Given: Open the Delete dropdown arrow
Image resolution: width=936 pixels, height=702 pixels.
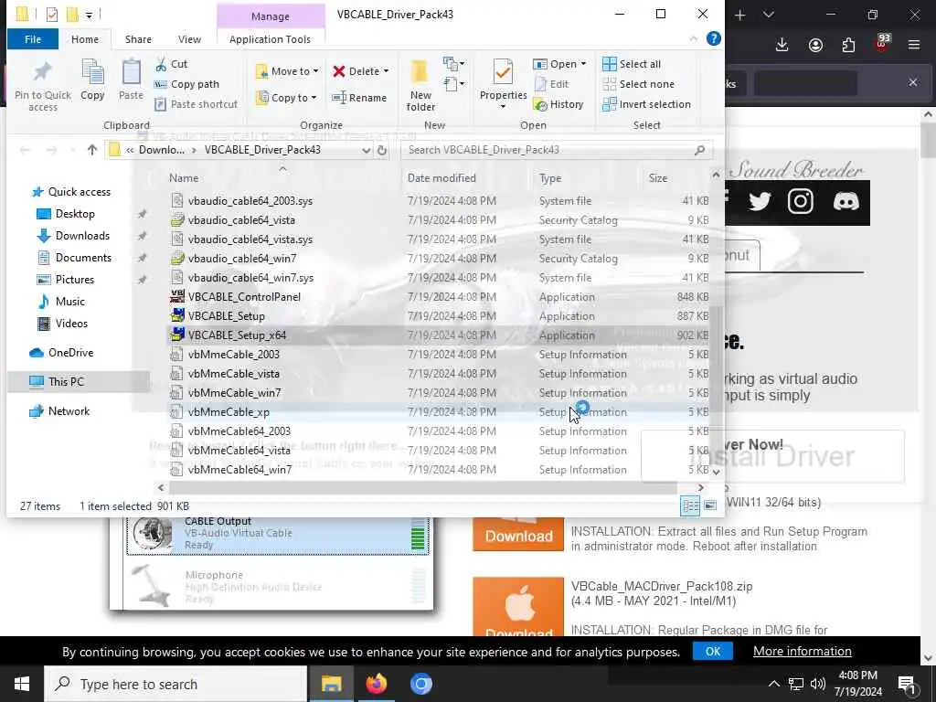Looking at the screenshot, I should [387, 71].
